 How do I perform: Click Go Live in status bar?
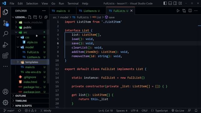[x=178, y=110]
